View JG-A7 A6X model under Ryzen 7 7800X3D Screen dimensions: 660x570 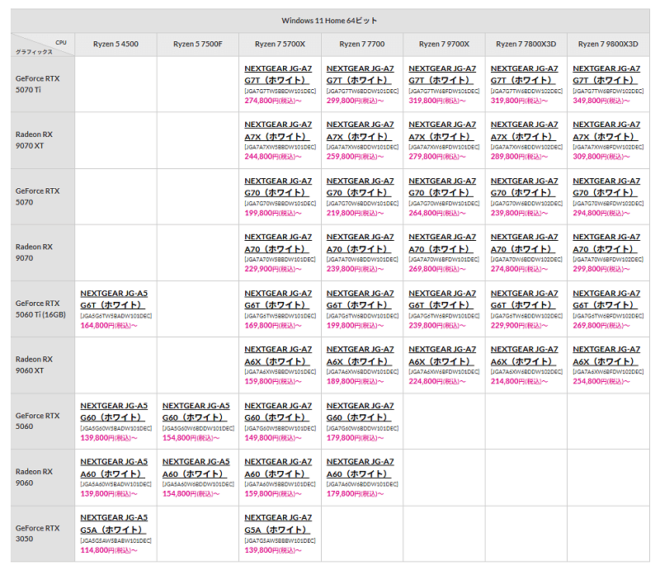pos(524,355)
